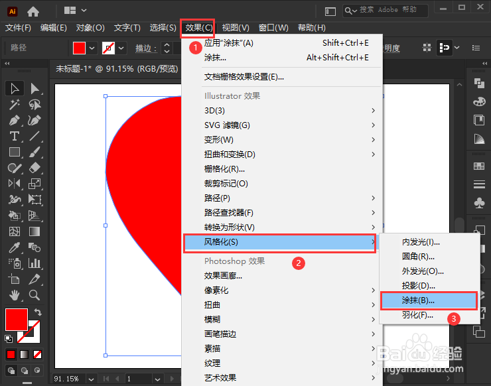Choose the Warp tool
Viewport: 491px width, 386px height.
point(15,200)
